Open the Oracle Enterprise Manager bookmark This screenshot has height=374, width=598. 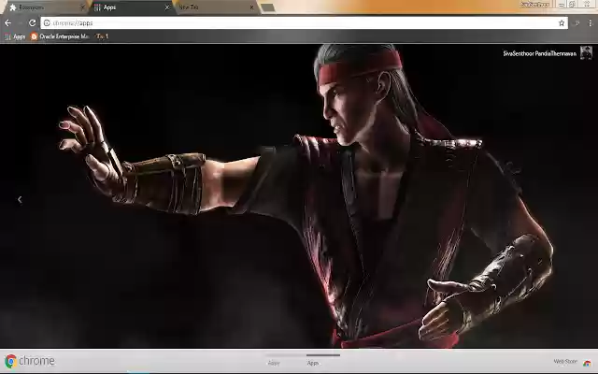click(x=60, y=36)
